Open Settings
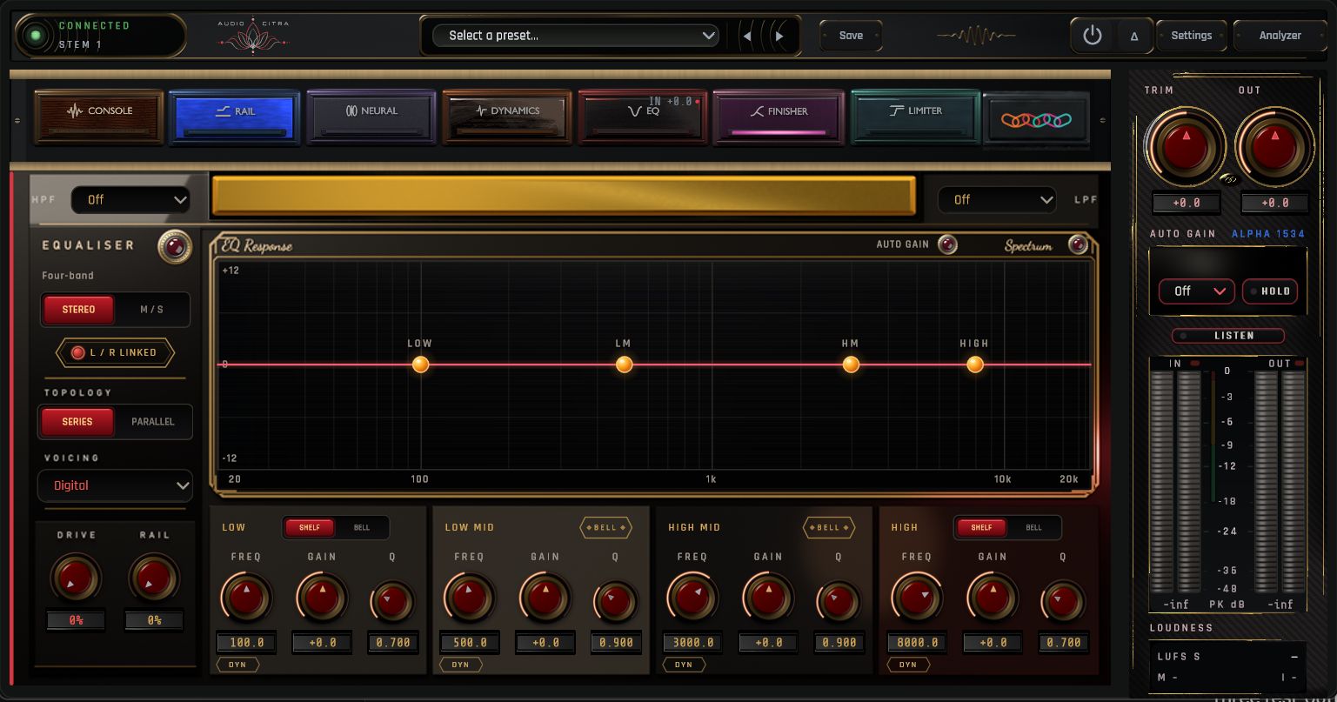The width and height of the screenshot is (1337, 702). 1191,36
